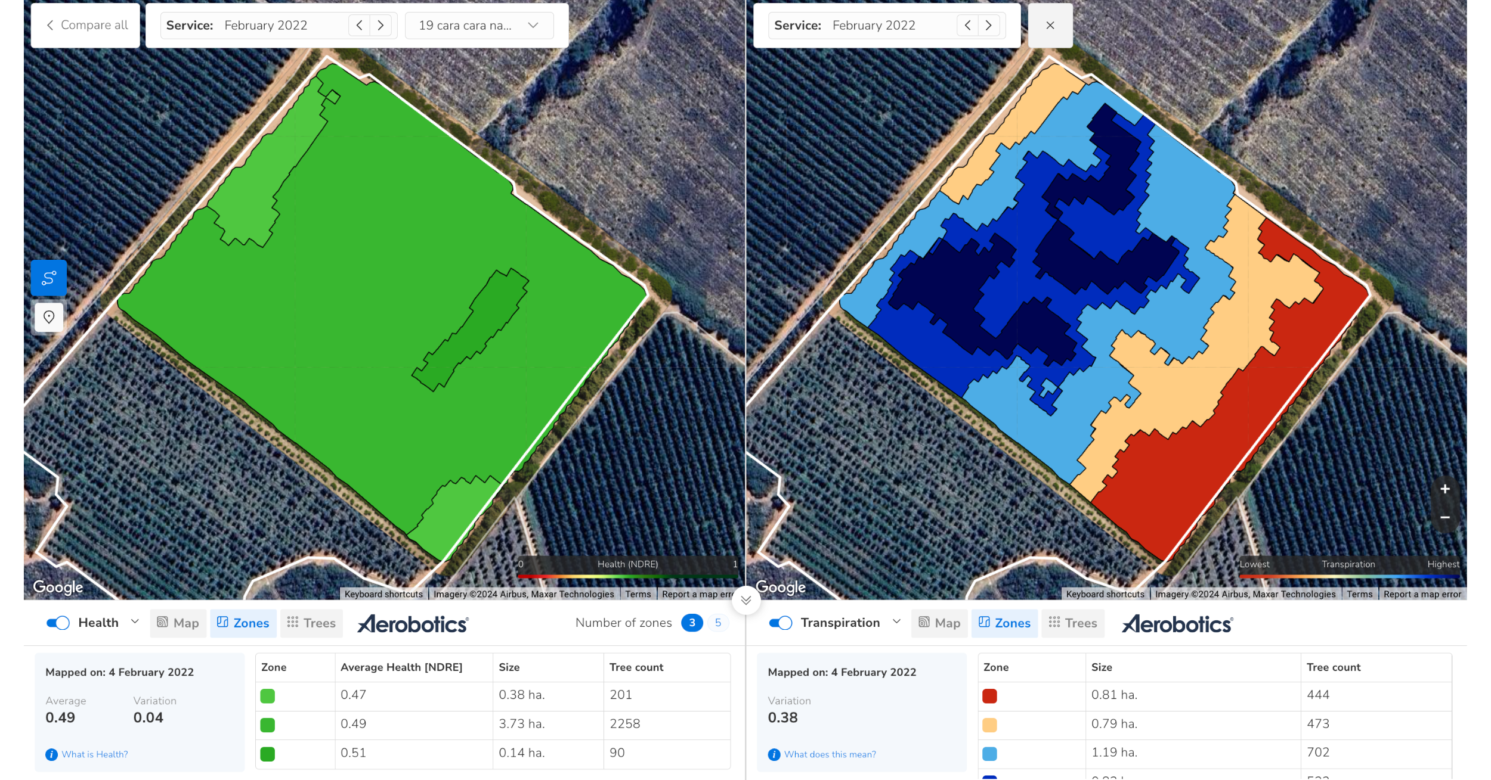Switch to Trees tab in Transpiration panel
1491x780 pixels.
[x=1072, y=623]
